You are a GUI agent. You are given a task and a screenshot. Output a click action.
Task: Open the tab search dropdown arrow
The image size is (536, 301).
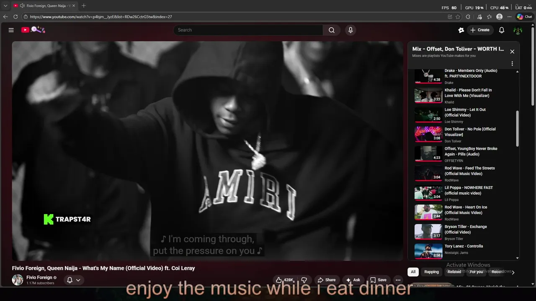coord(5,5)
